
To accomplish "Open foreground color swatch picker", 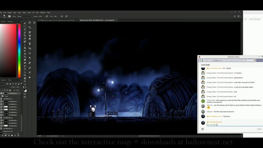I will coord(24,90).
